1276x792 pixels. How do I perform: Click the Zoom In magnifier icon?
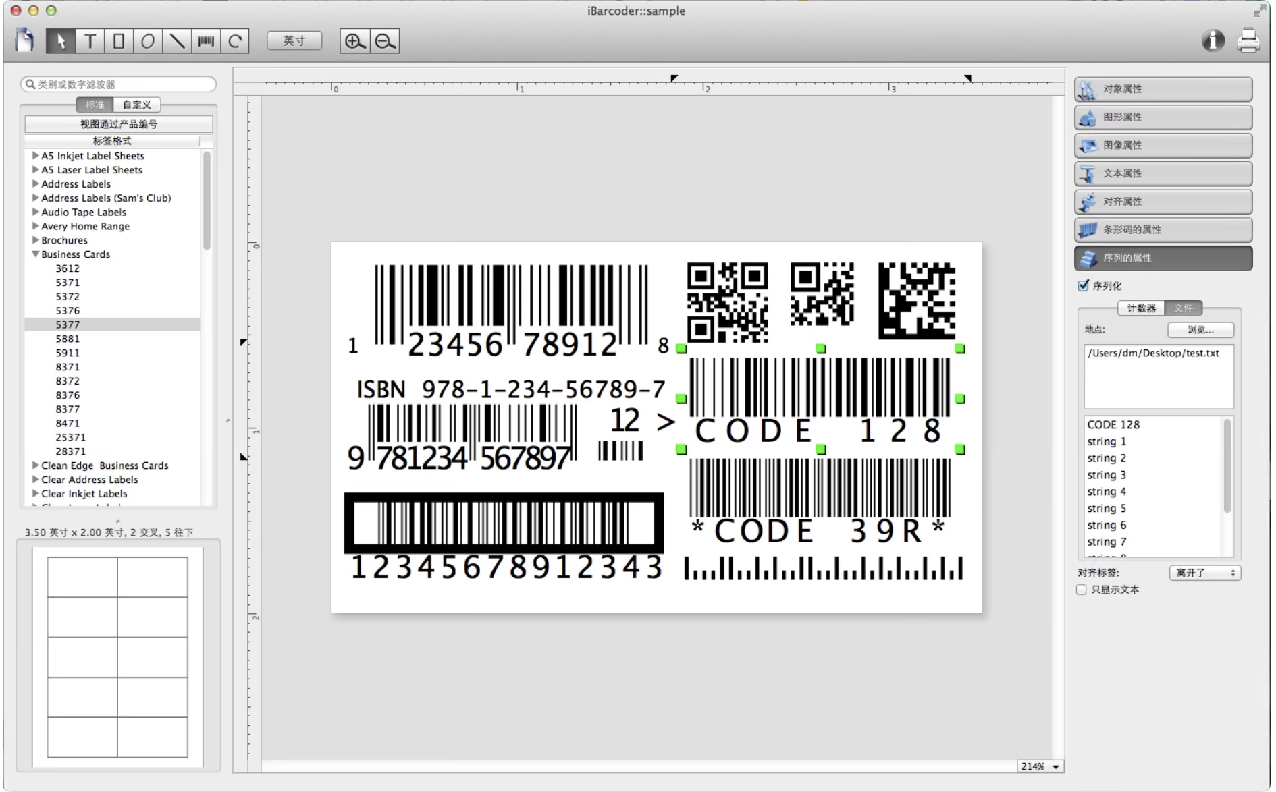[x=354, y=41]
